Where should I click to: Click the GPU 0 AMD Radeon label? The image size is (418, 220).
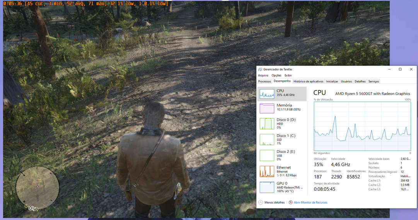[x=290, y=188]
